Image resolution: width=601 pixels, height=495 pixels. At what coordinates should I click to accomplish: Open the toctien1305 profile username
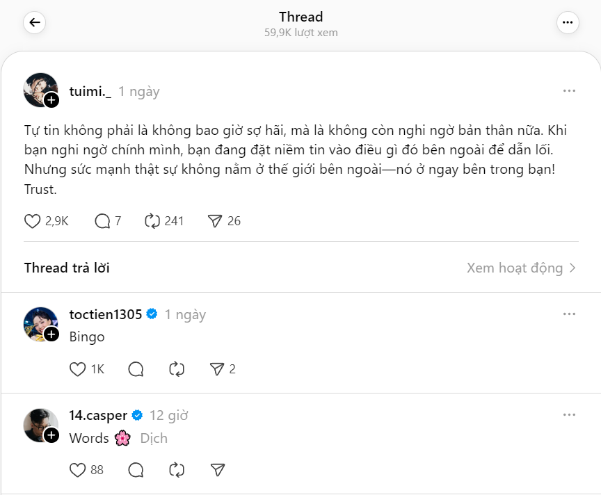(x=105, y=314)
